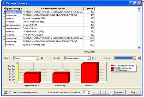Click Наименование товара column header
Image resolution: width=144 pixels, height=97 pixels.
(53, 9)
